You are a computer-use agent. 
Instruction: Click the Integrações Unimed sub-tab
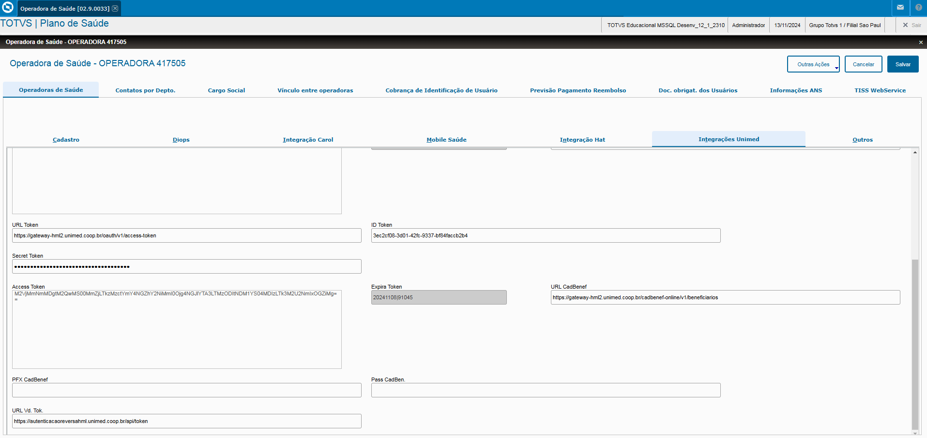(729, 139)
